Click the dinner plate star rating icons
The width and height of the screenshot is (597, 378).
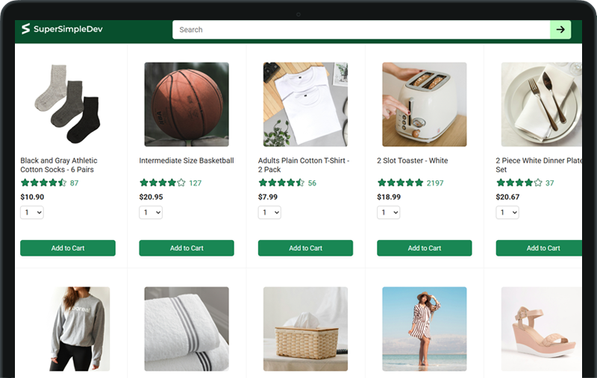(x=519, y=183)
